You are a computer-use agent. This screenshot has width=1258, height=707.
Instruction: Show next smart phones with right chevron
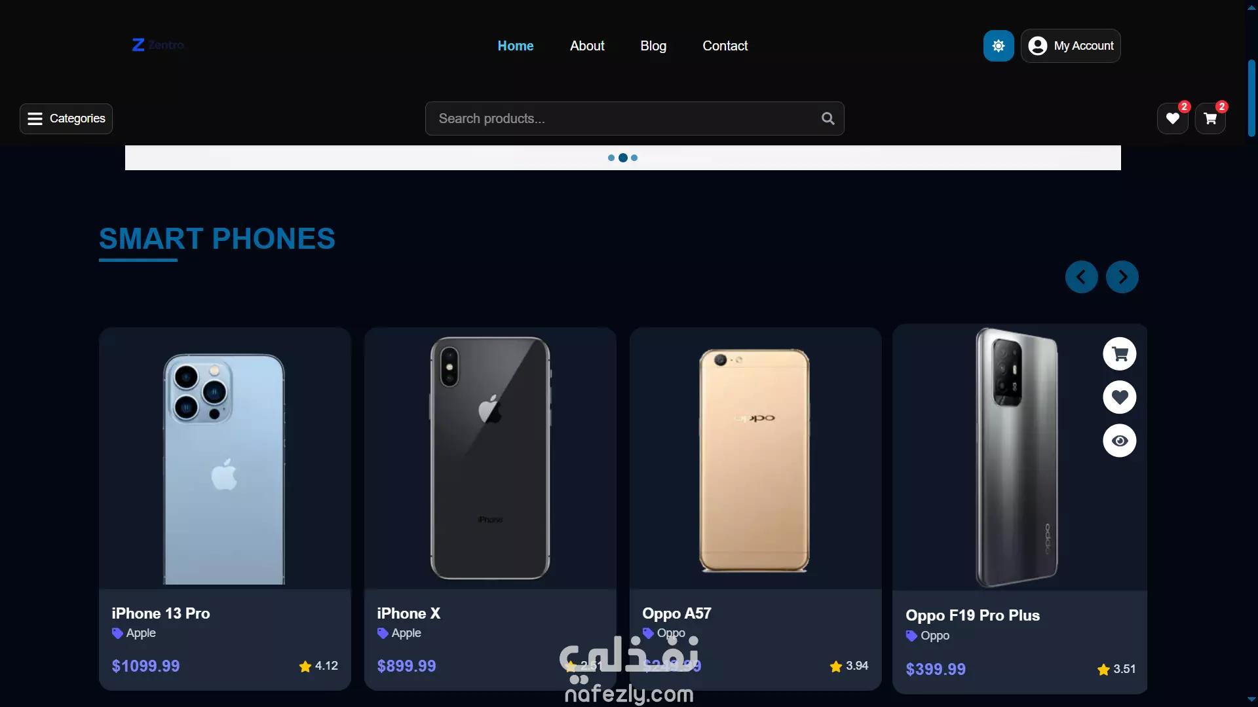click(x=1122, y=277)
